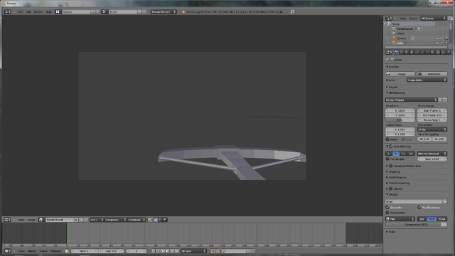
Task: Play the animation forward
Action: (x=167, y=251)
